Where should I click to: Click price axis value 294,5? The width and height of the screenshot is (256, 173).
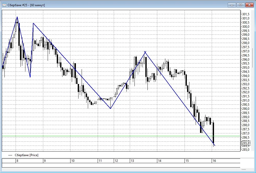coord(246,72)
